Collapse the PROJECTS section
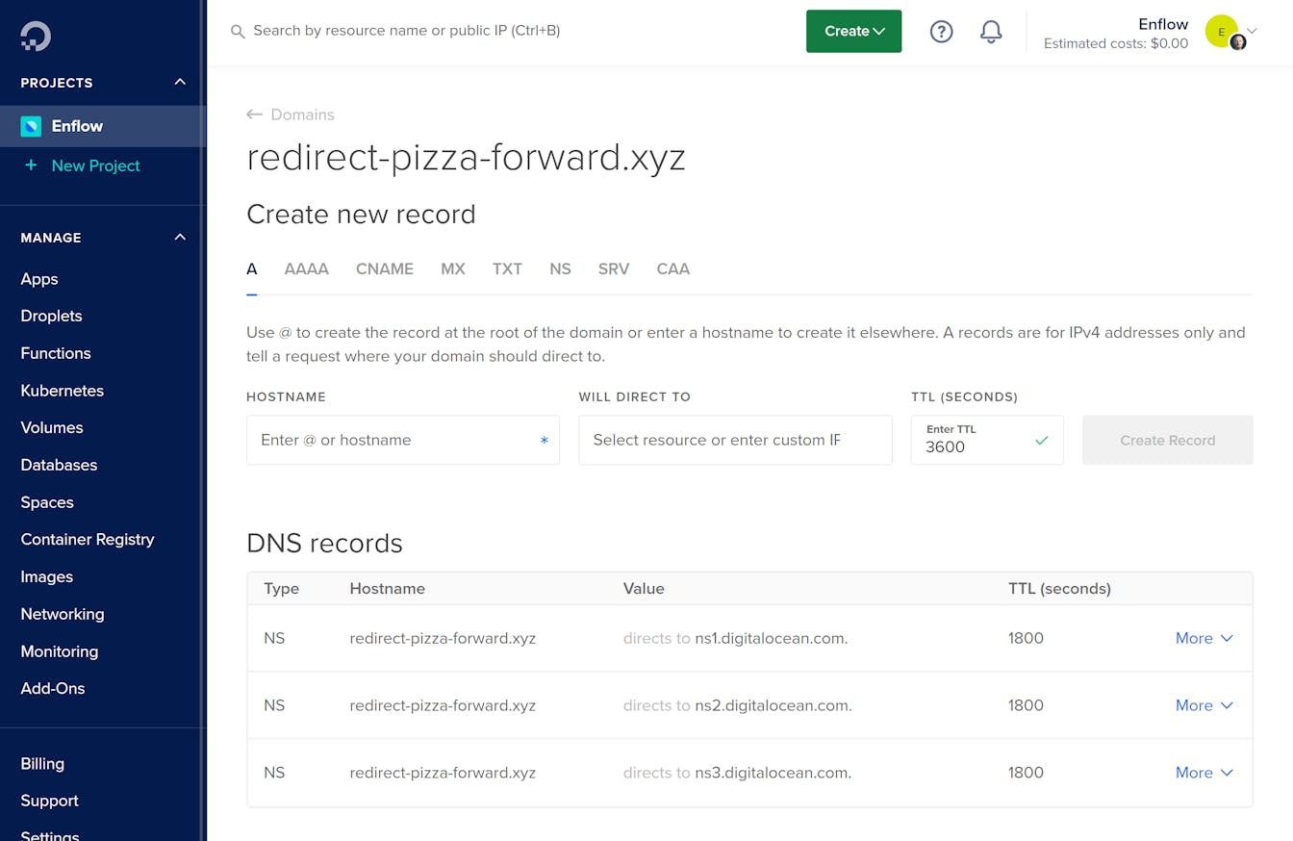 (x=179, y=83)
